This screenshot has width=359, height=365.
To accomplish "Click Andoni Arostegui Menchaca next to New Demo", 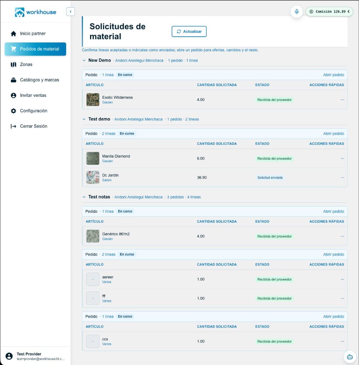I will pos(139,61).
